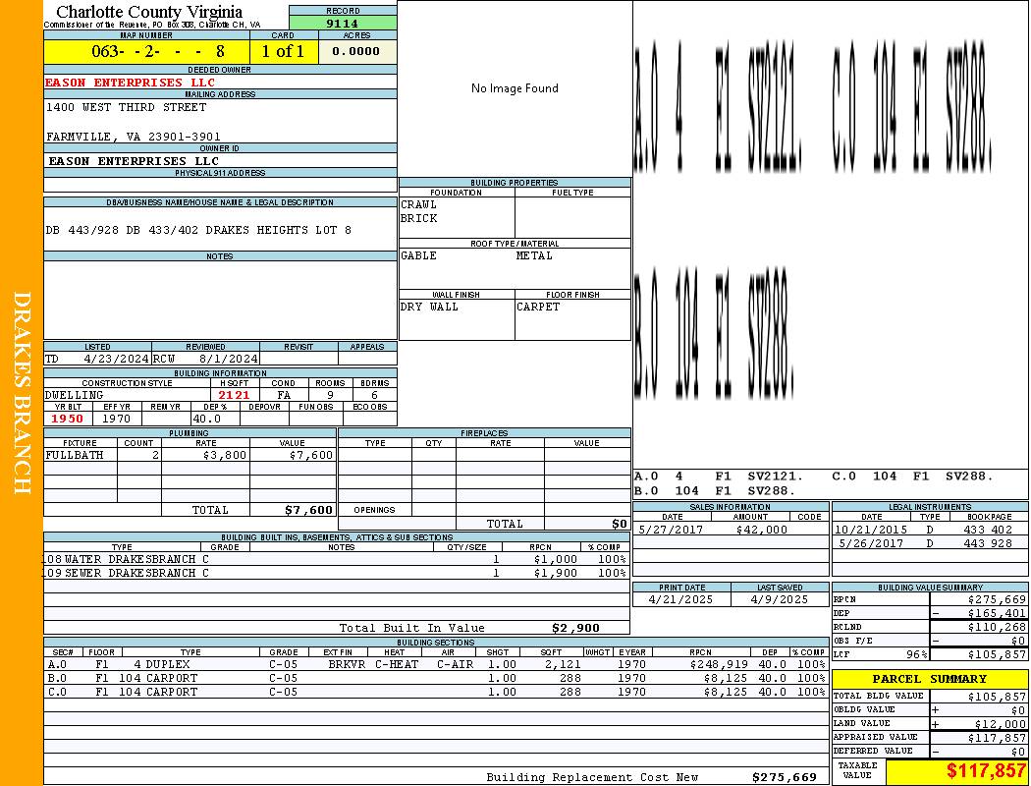Click the CRAWL foundation value
Screen dimensions: 1031x786
[x=419, y=204]
